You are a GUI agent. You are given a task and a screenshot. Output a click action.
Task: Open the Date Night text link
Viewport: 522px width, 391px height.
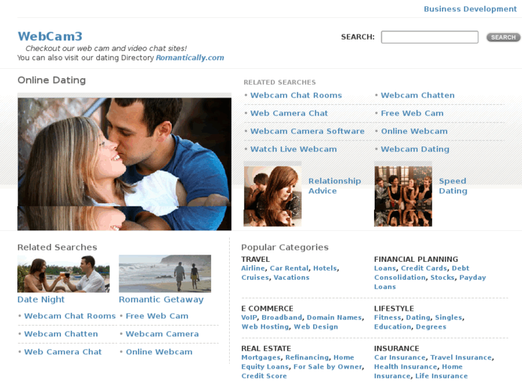point(41,299)
